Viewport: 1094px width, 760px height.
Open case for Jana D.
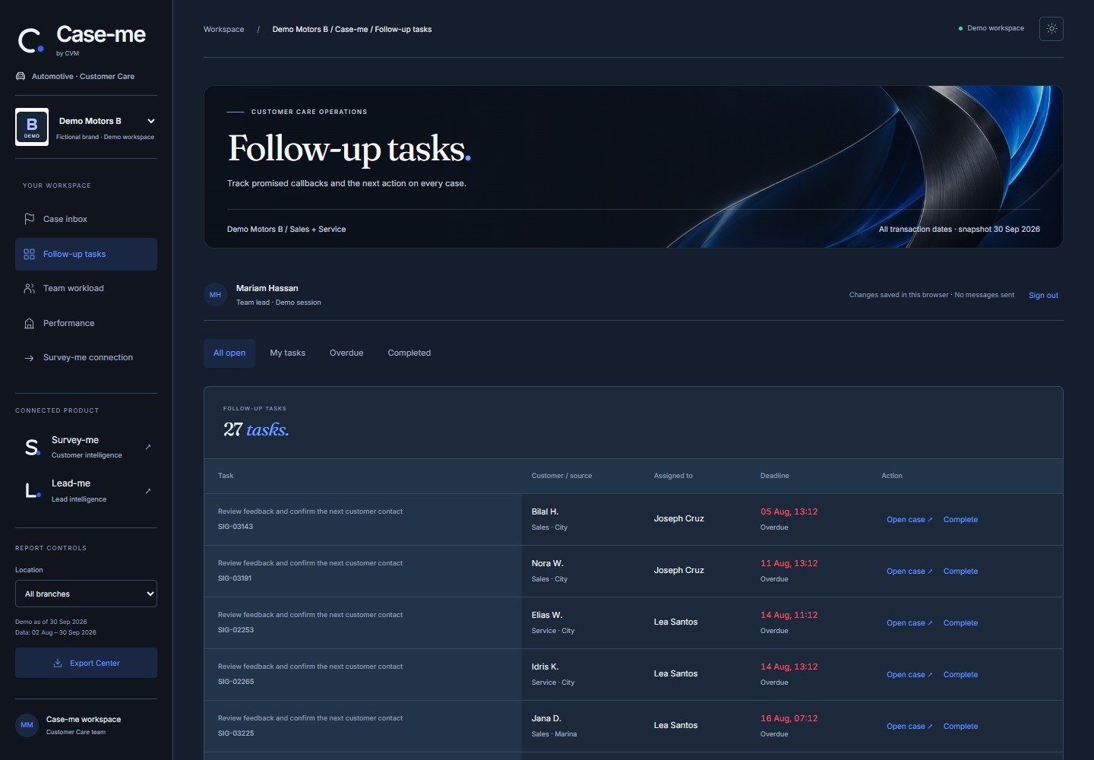click(909, 727)
